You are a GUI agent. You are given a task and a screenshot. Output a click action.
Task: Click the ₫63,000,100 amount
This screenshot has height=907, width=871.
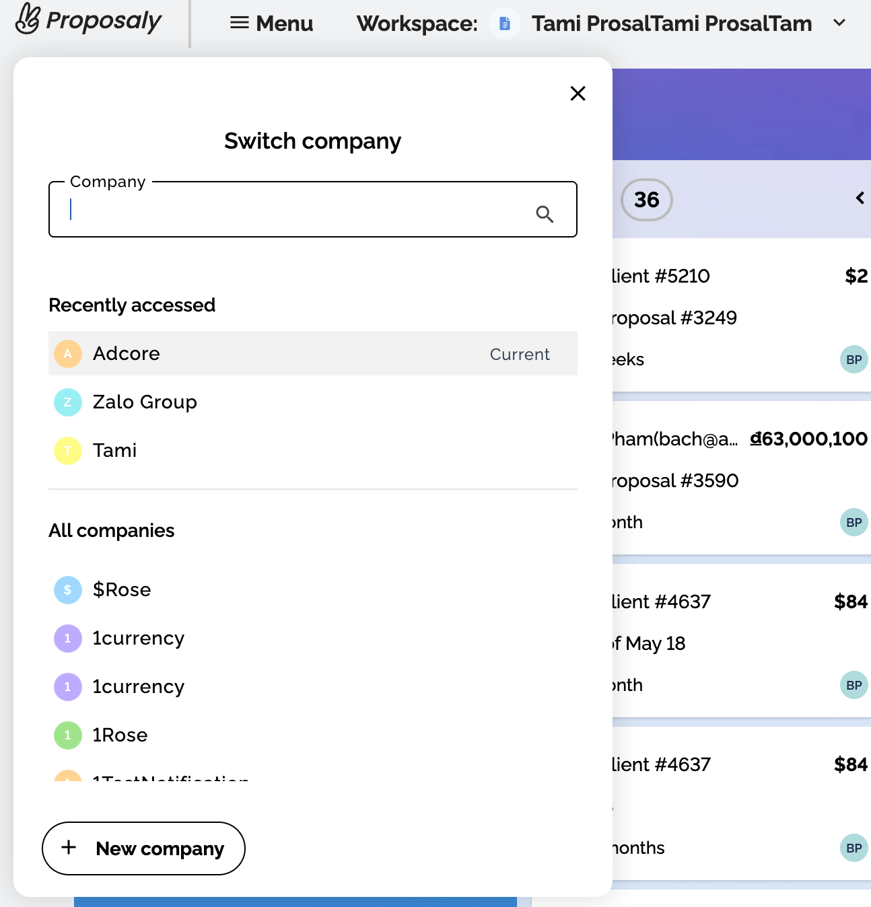(809, 439)
